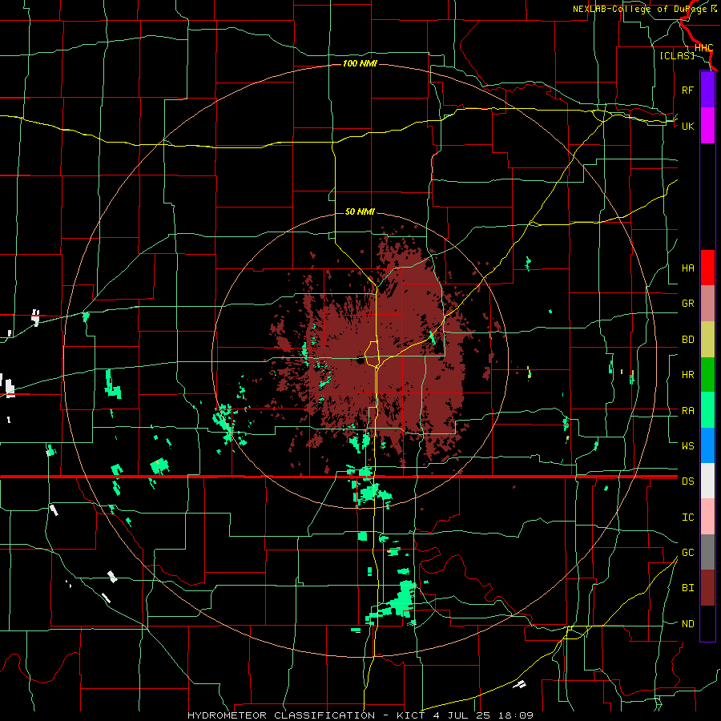Click the yellow BD legend color swatch
Screen dimensions: 721x721
707,340
